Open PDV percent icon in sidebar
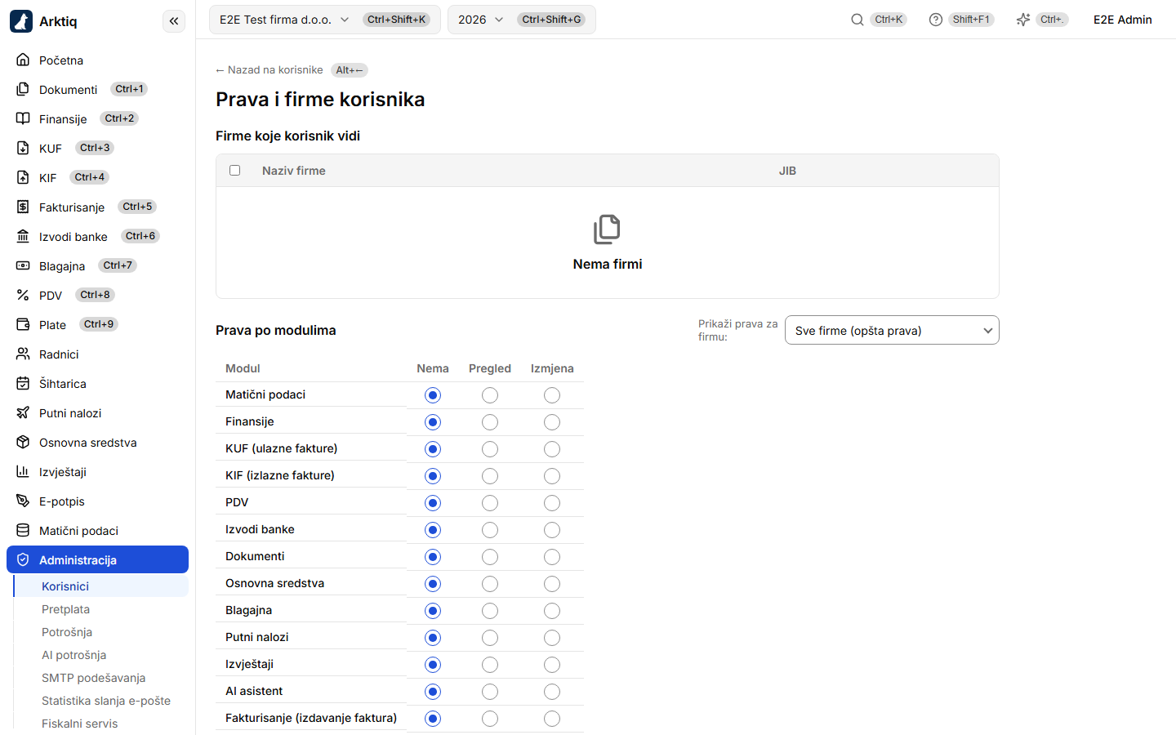This screenshot has width=1176, height=735. [23, 295]
